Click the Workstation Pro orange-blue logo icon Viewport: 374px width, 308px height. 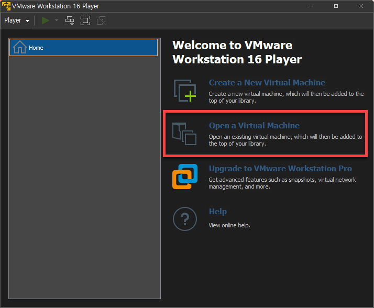click(x=185, y=177)
